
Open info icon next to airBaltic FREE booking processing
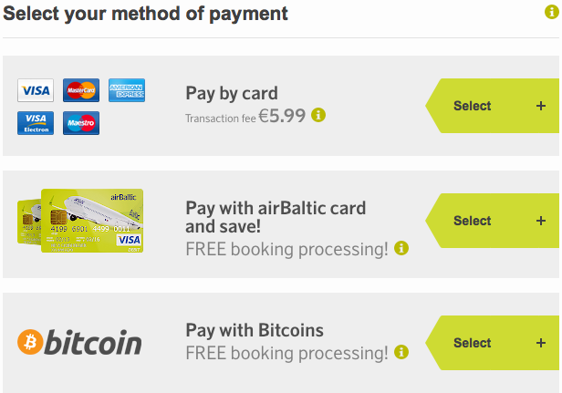[401, 248]
